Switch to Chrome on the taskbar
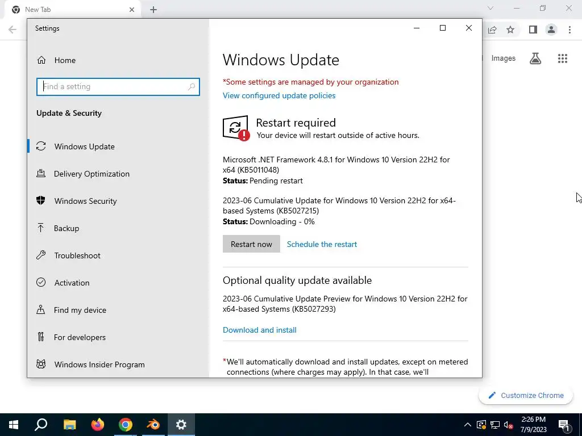 [x=126, y=425]
